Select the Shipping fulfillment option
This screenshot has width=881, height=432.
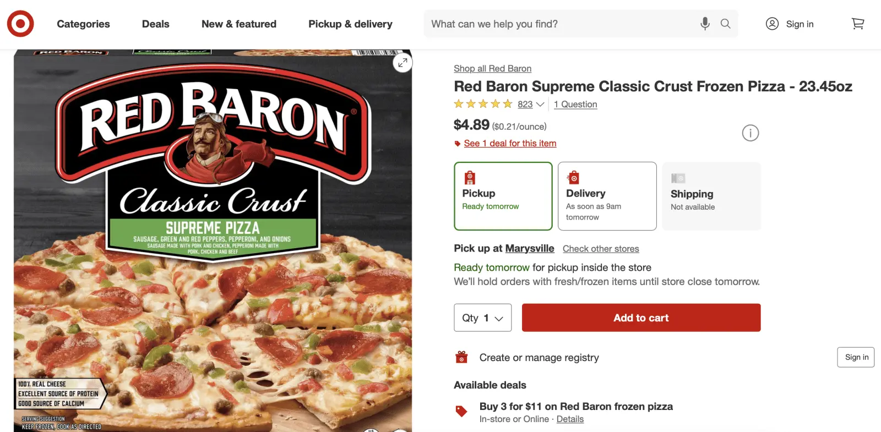[x=711, y=196]
